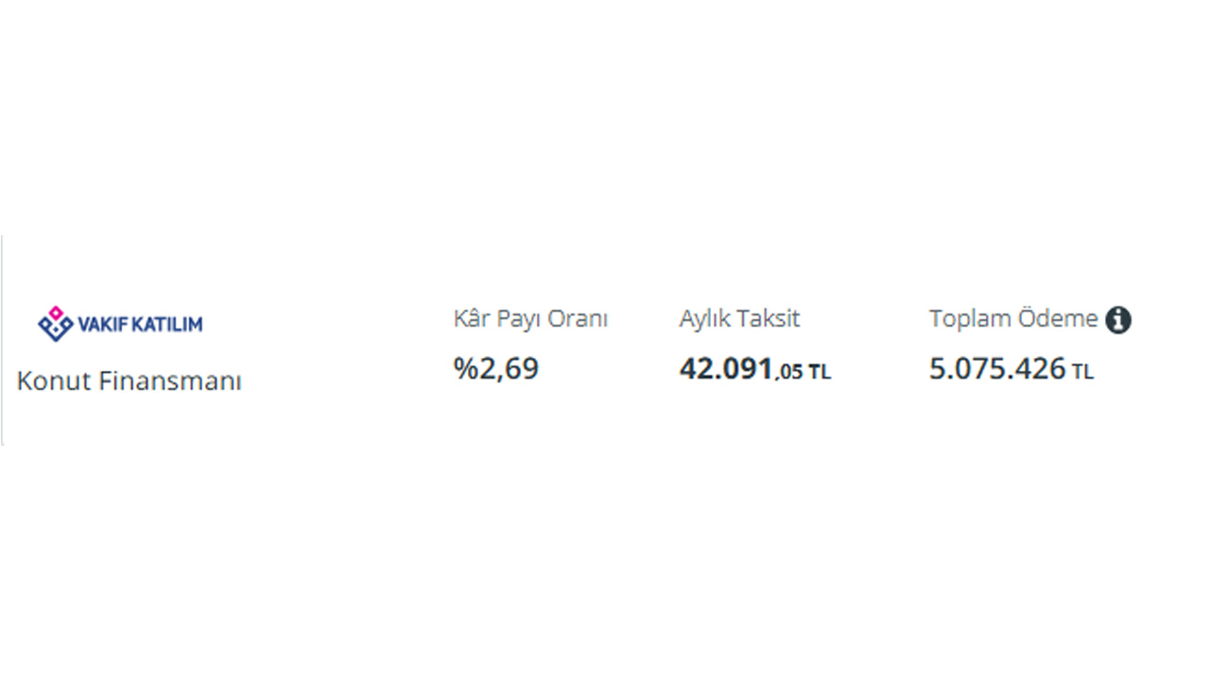Click the info icon beside Toplam Ödeme
This screenshot has width=1210, height=680.
tap(1118, 320)
